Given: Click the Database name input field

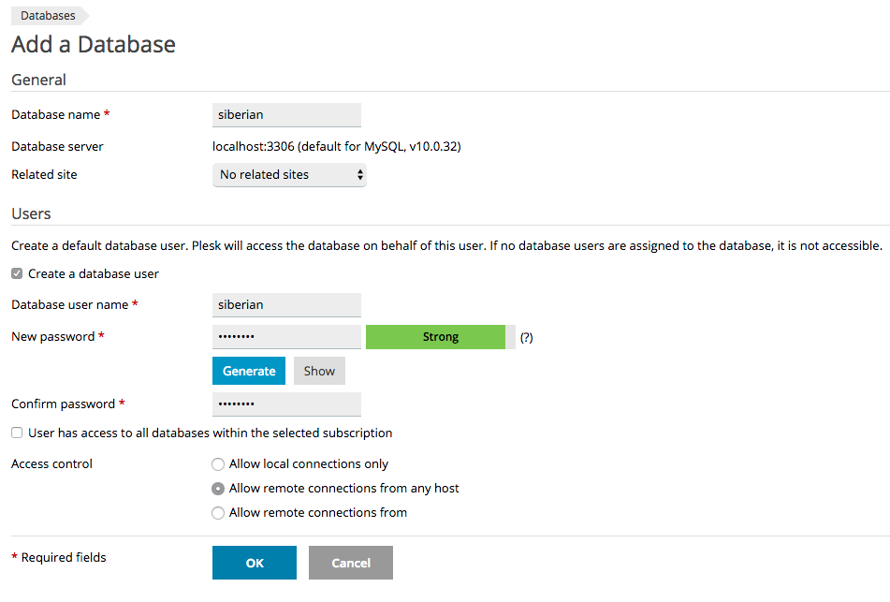Looking at the screenshot, I should [x=286, y=115].
